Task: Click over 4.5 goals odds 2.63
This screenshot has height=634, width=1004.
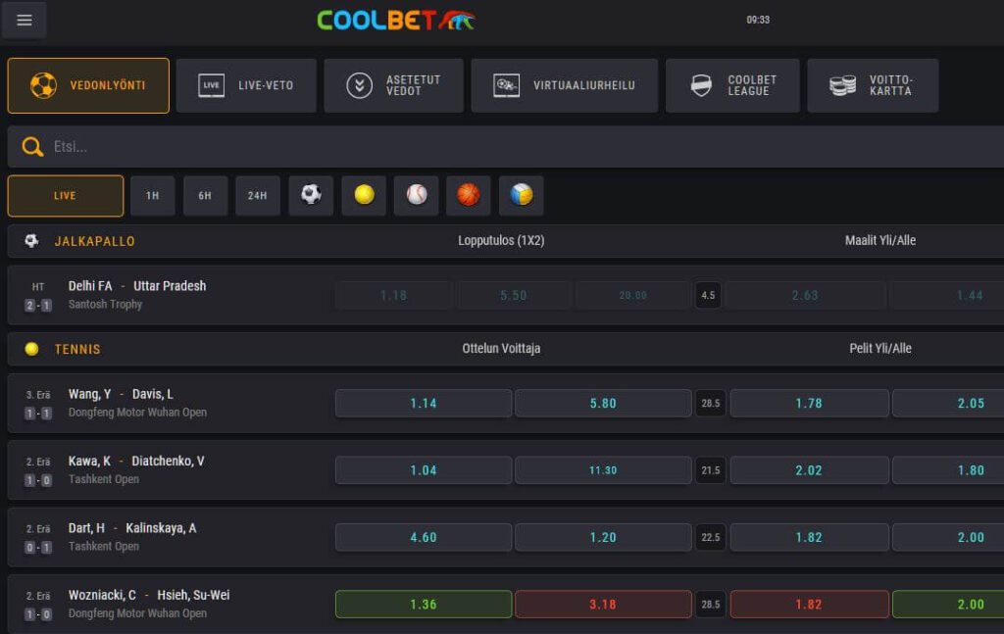Action: point(805,295)
